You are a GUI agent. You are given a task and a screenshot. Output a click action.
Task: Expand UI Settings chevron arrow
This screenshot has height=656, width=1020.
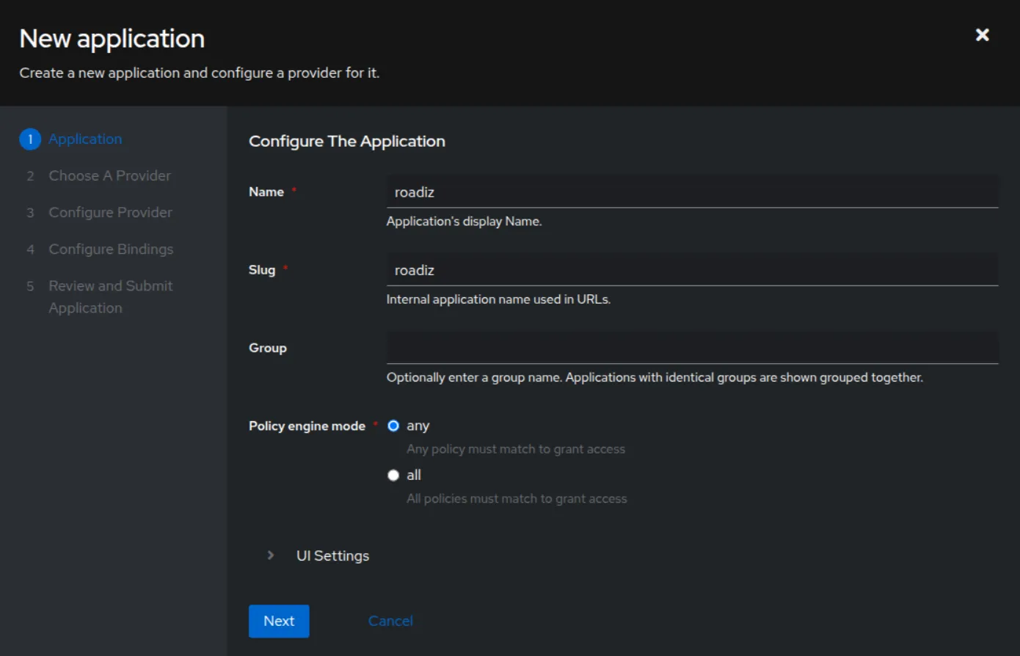click(x=271, y=555)
